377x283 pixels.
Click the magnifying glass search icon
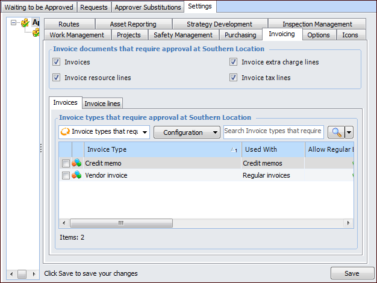pyautogui.click(x=334, y=132)
